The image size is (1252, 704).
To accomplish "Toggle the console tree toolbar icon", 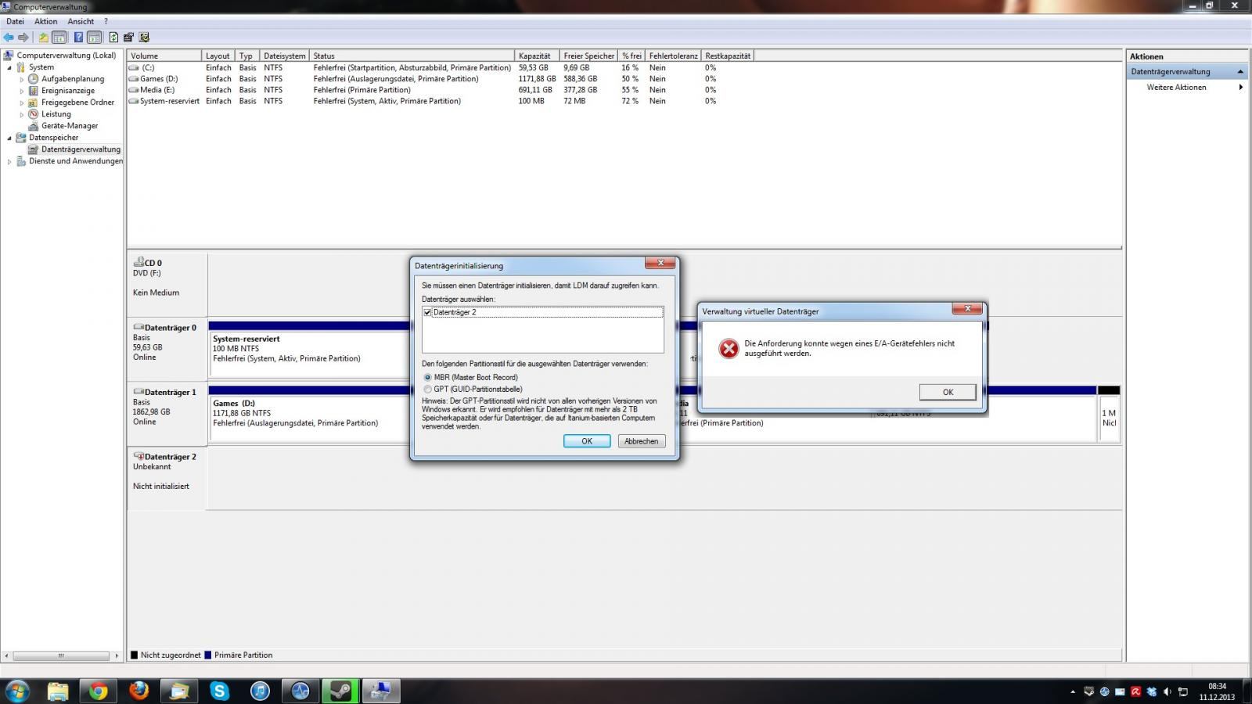I will 59,37.
